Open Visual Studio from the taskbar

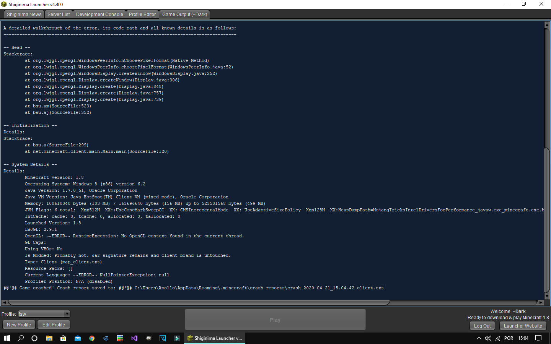(x=134, y=338)
